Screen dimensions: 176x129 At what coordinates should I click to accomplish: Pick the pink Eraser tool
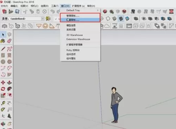10,41
